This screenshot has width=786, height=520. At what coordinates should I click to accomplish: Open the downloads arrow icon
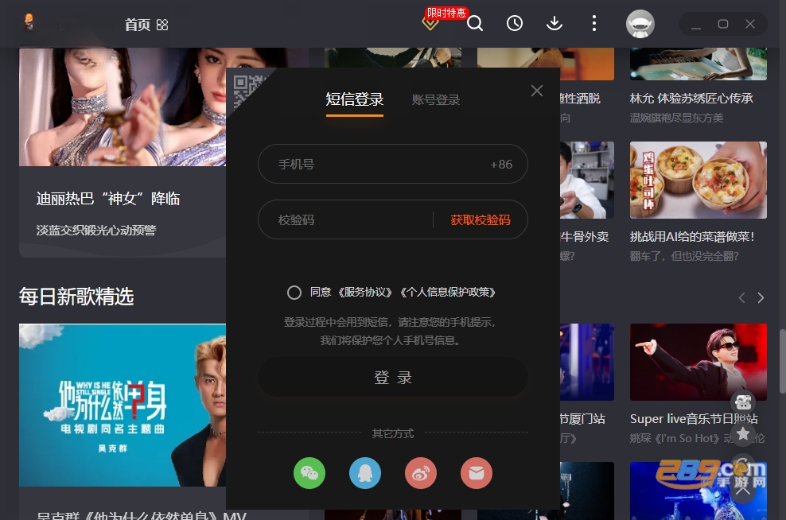[x=554, y=24]
